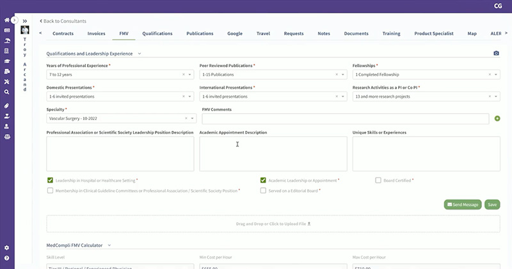Click the camera icon near section header
This screenshot has height=269, width=512.
point(496,54)
